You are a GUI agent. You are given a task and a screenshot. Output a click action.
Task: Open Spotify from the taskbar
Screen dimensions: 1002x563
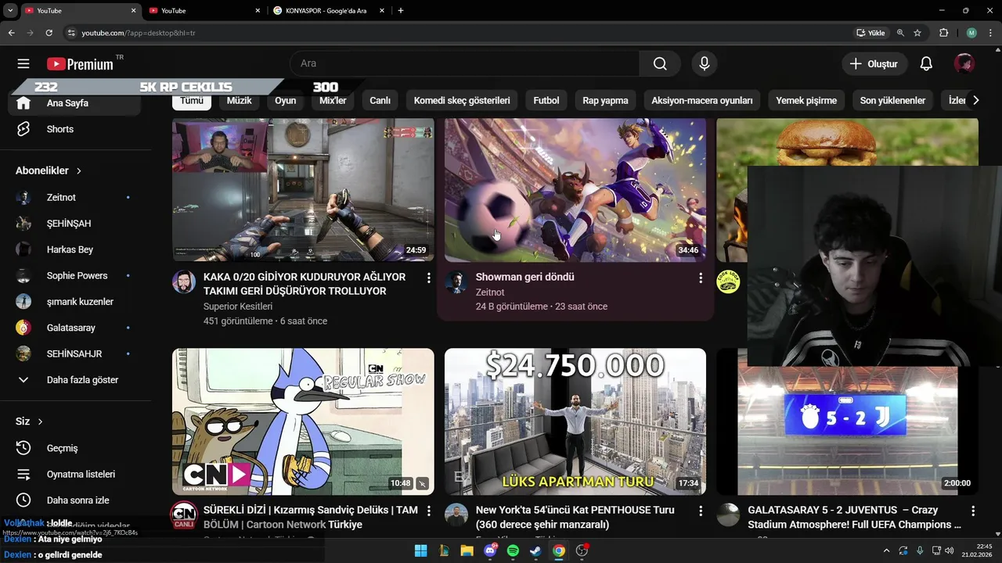[513, 550]
